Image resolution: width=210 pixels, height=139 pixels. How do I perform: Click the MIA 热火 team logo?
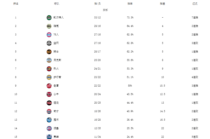[49, 69]
